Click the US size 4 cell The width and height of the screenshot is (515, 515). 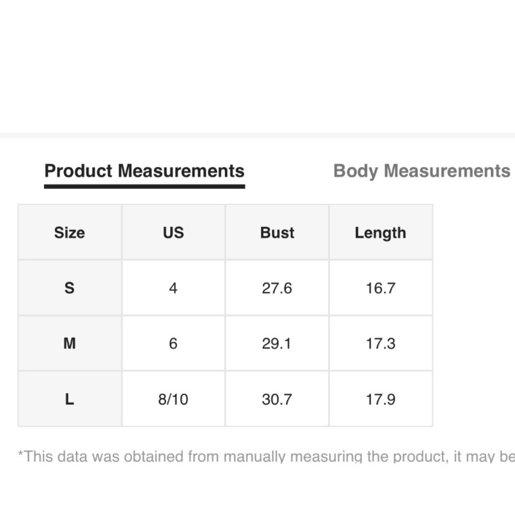(173, 288)
